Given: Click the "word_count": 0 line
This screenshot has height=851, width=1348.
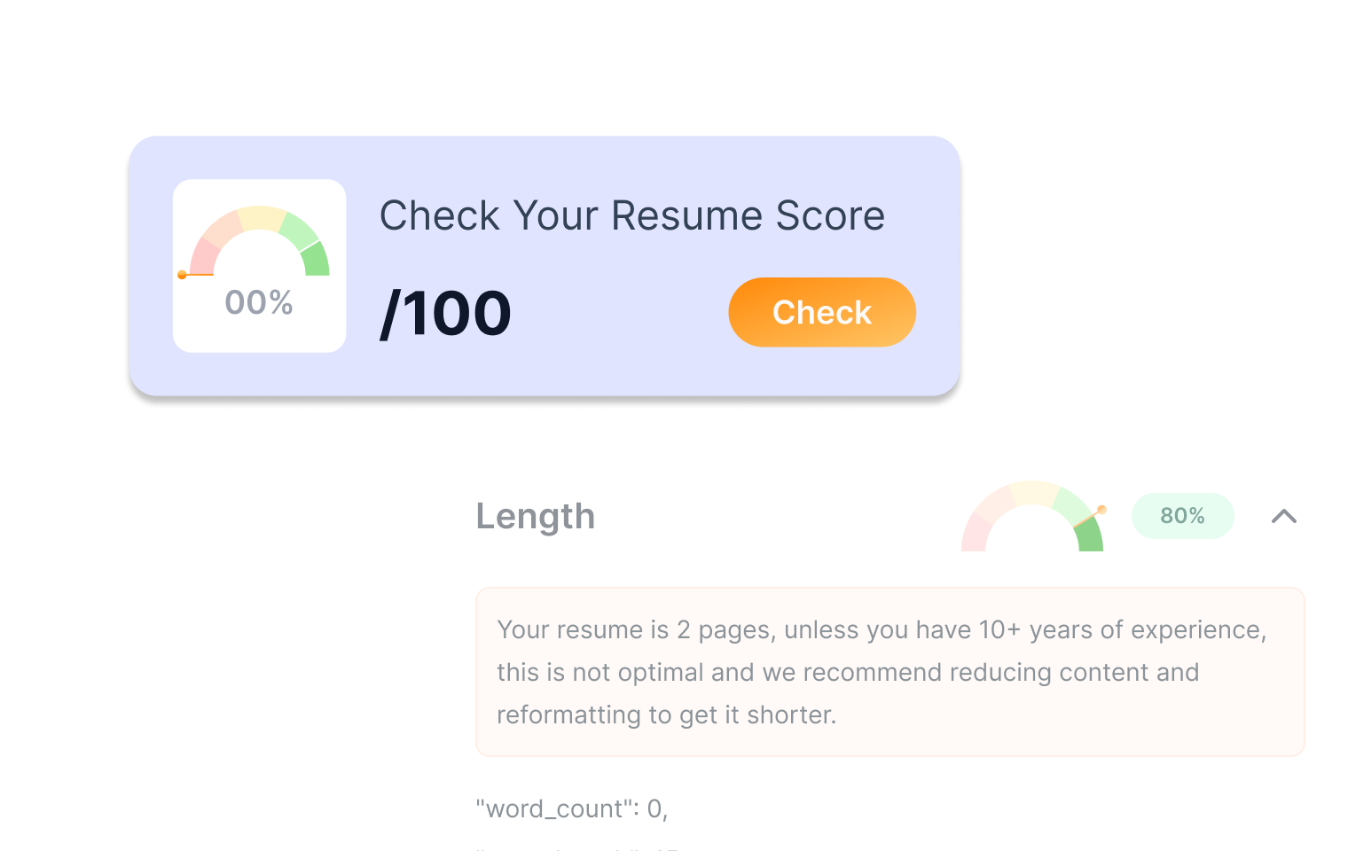Looking at the screenshot, I should tap(572, 808).
